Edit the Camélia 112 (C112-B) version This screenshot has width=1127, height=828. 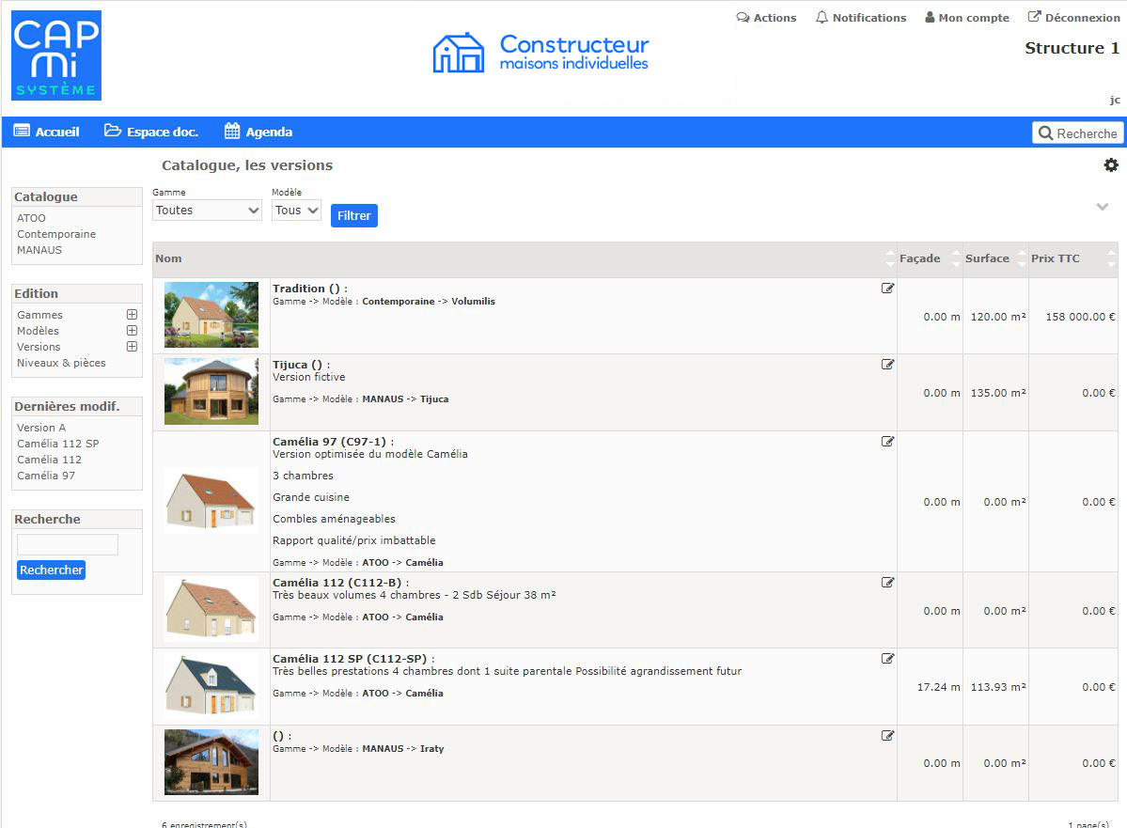(887, 582)
